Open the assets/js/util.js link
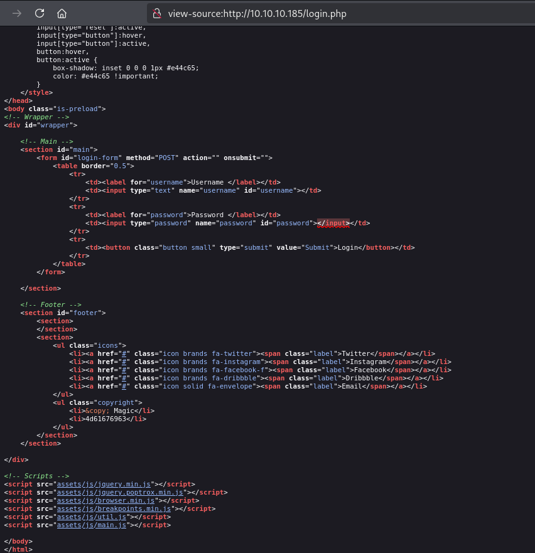The height and width of the screenshot is (553, 535). point(92,517)
